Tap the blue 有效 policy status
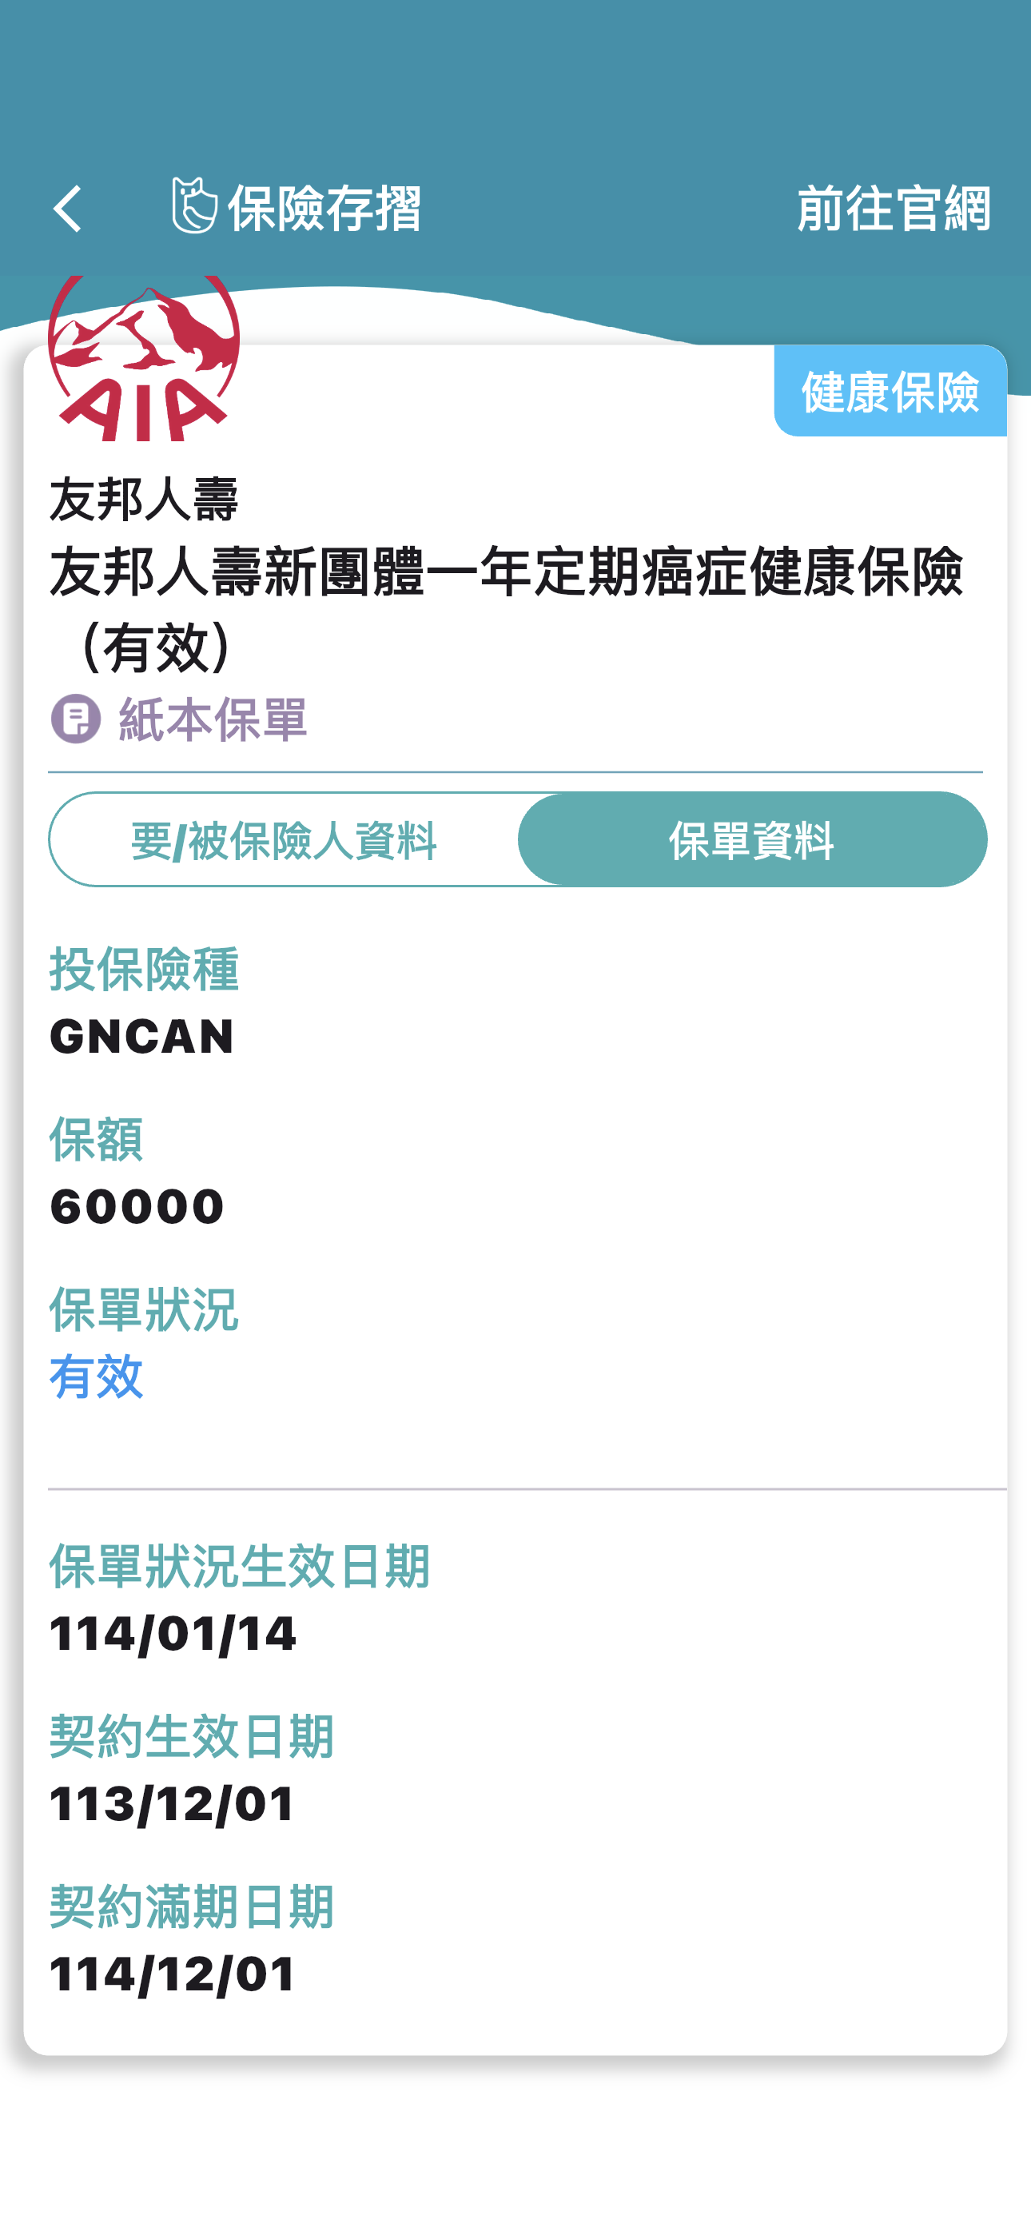This screenshot has height=2235, width=1031. [97, 1377]
